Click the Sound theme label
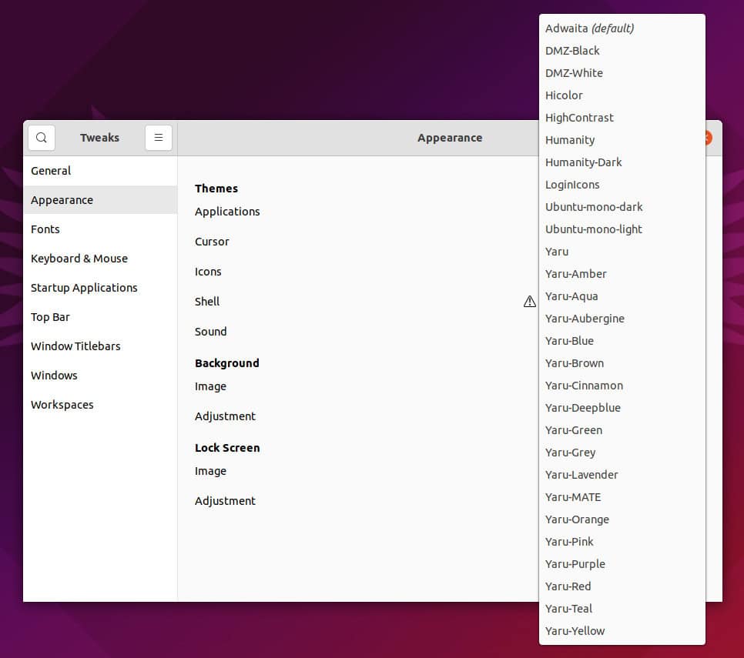This screenshot has width=744, height=658. [x=211, y=332]
